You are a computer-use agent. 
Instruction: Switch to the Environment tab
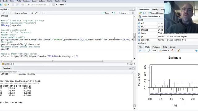coord(144,9)
